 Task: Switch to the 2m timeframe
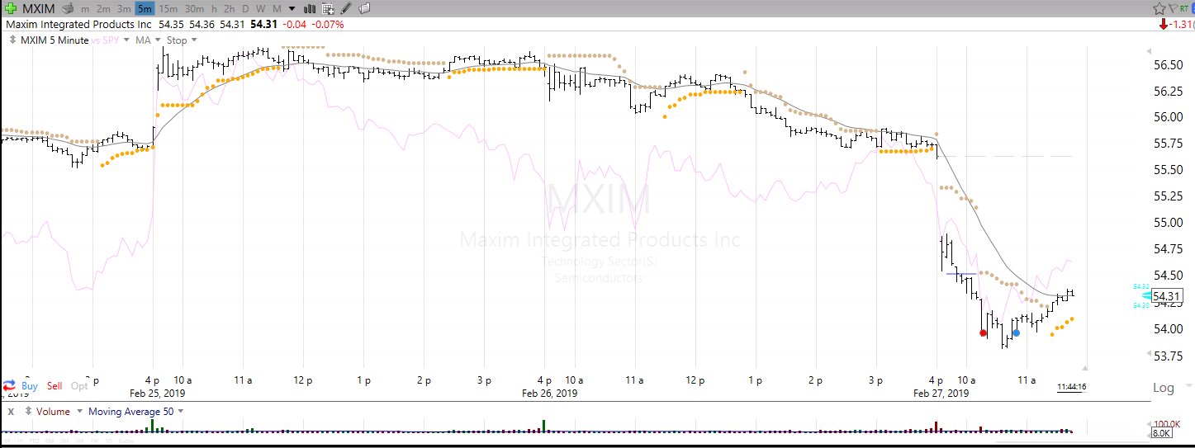pyautogui.click(x=103, y=9)
